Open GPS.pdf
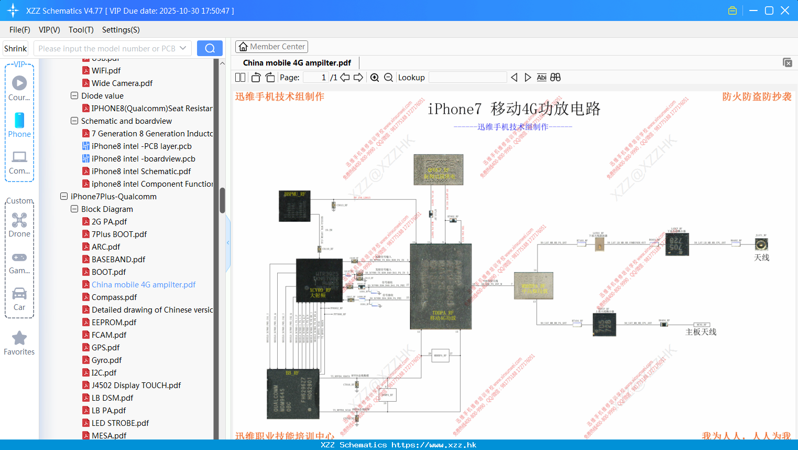 pos(105,347)
